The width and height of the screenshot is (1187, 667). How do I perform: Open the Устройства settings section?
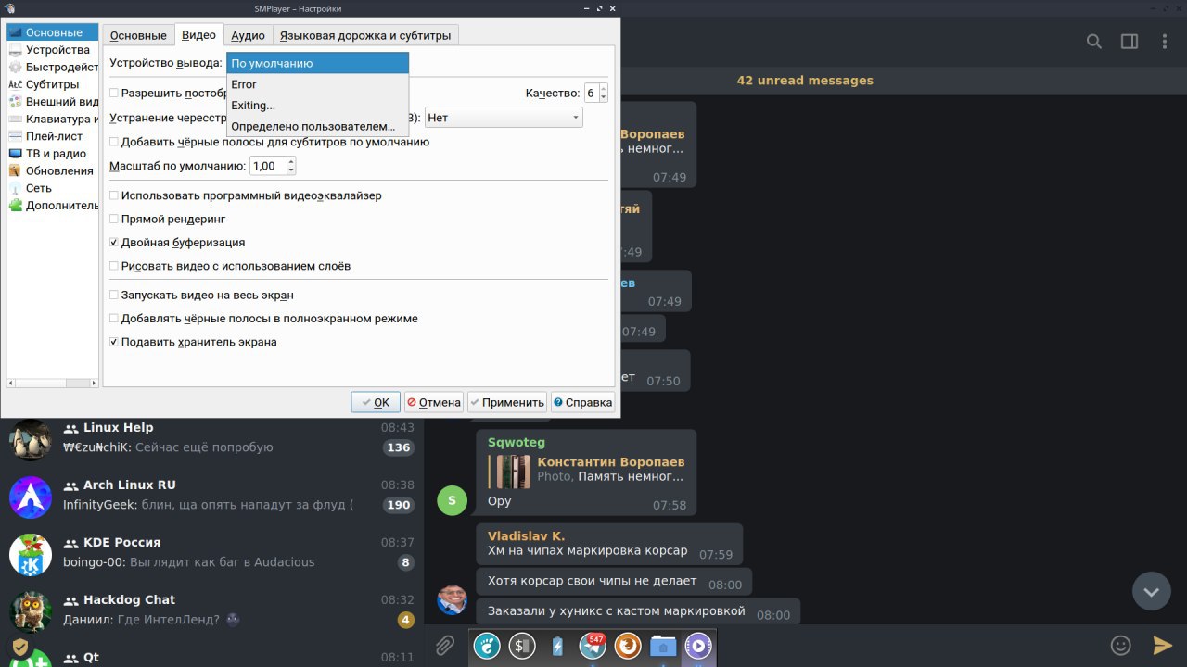(x=53, y=50)
